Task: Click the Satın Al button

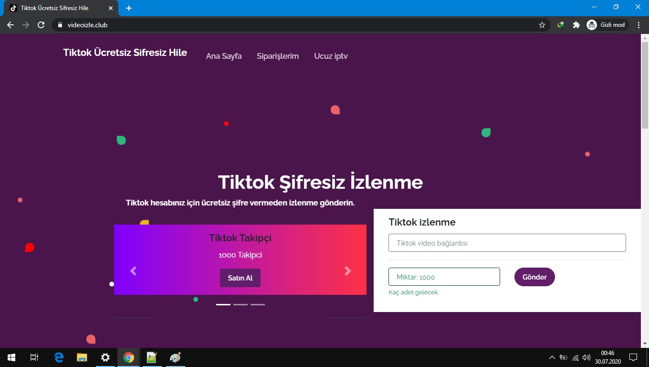Action: (240, 278)
